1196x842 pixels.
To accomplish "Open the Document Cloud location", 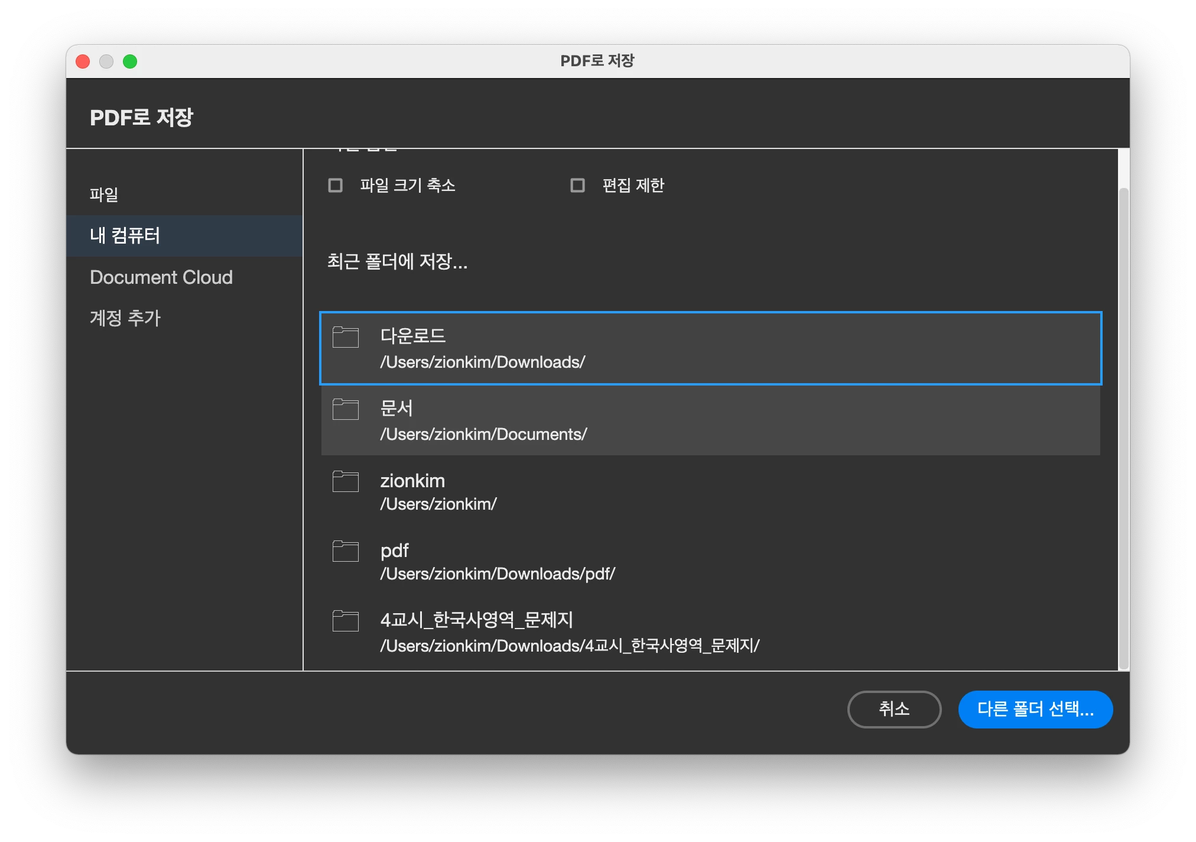I will (161, 277).
